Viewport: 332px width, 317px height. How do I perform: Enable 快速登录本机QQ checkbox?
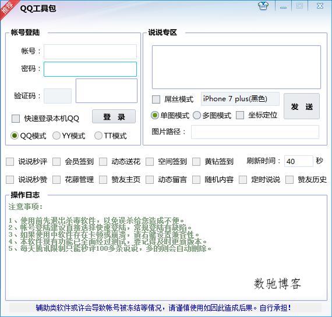point(16,119)
